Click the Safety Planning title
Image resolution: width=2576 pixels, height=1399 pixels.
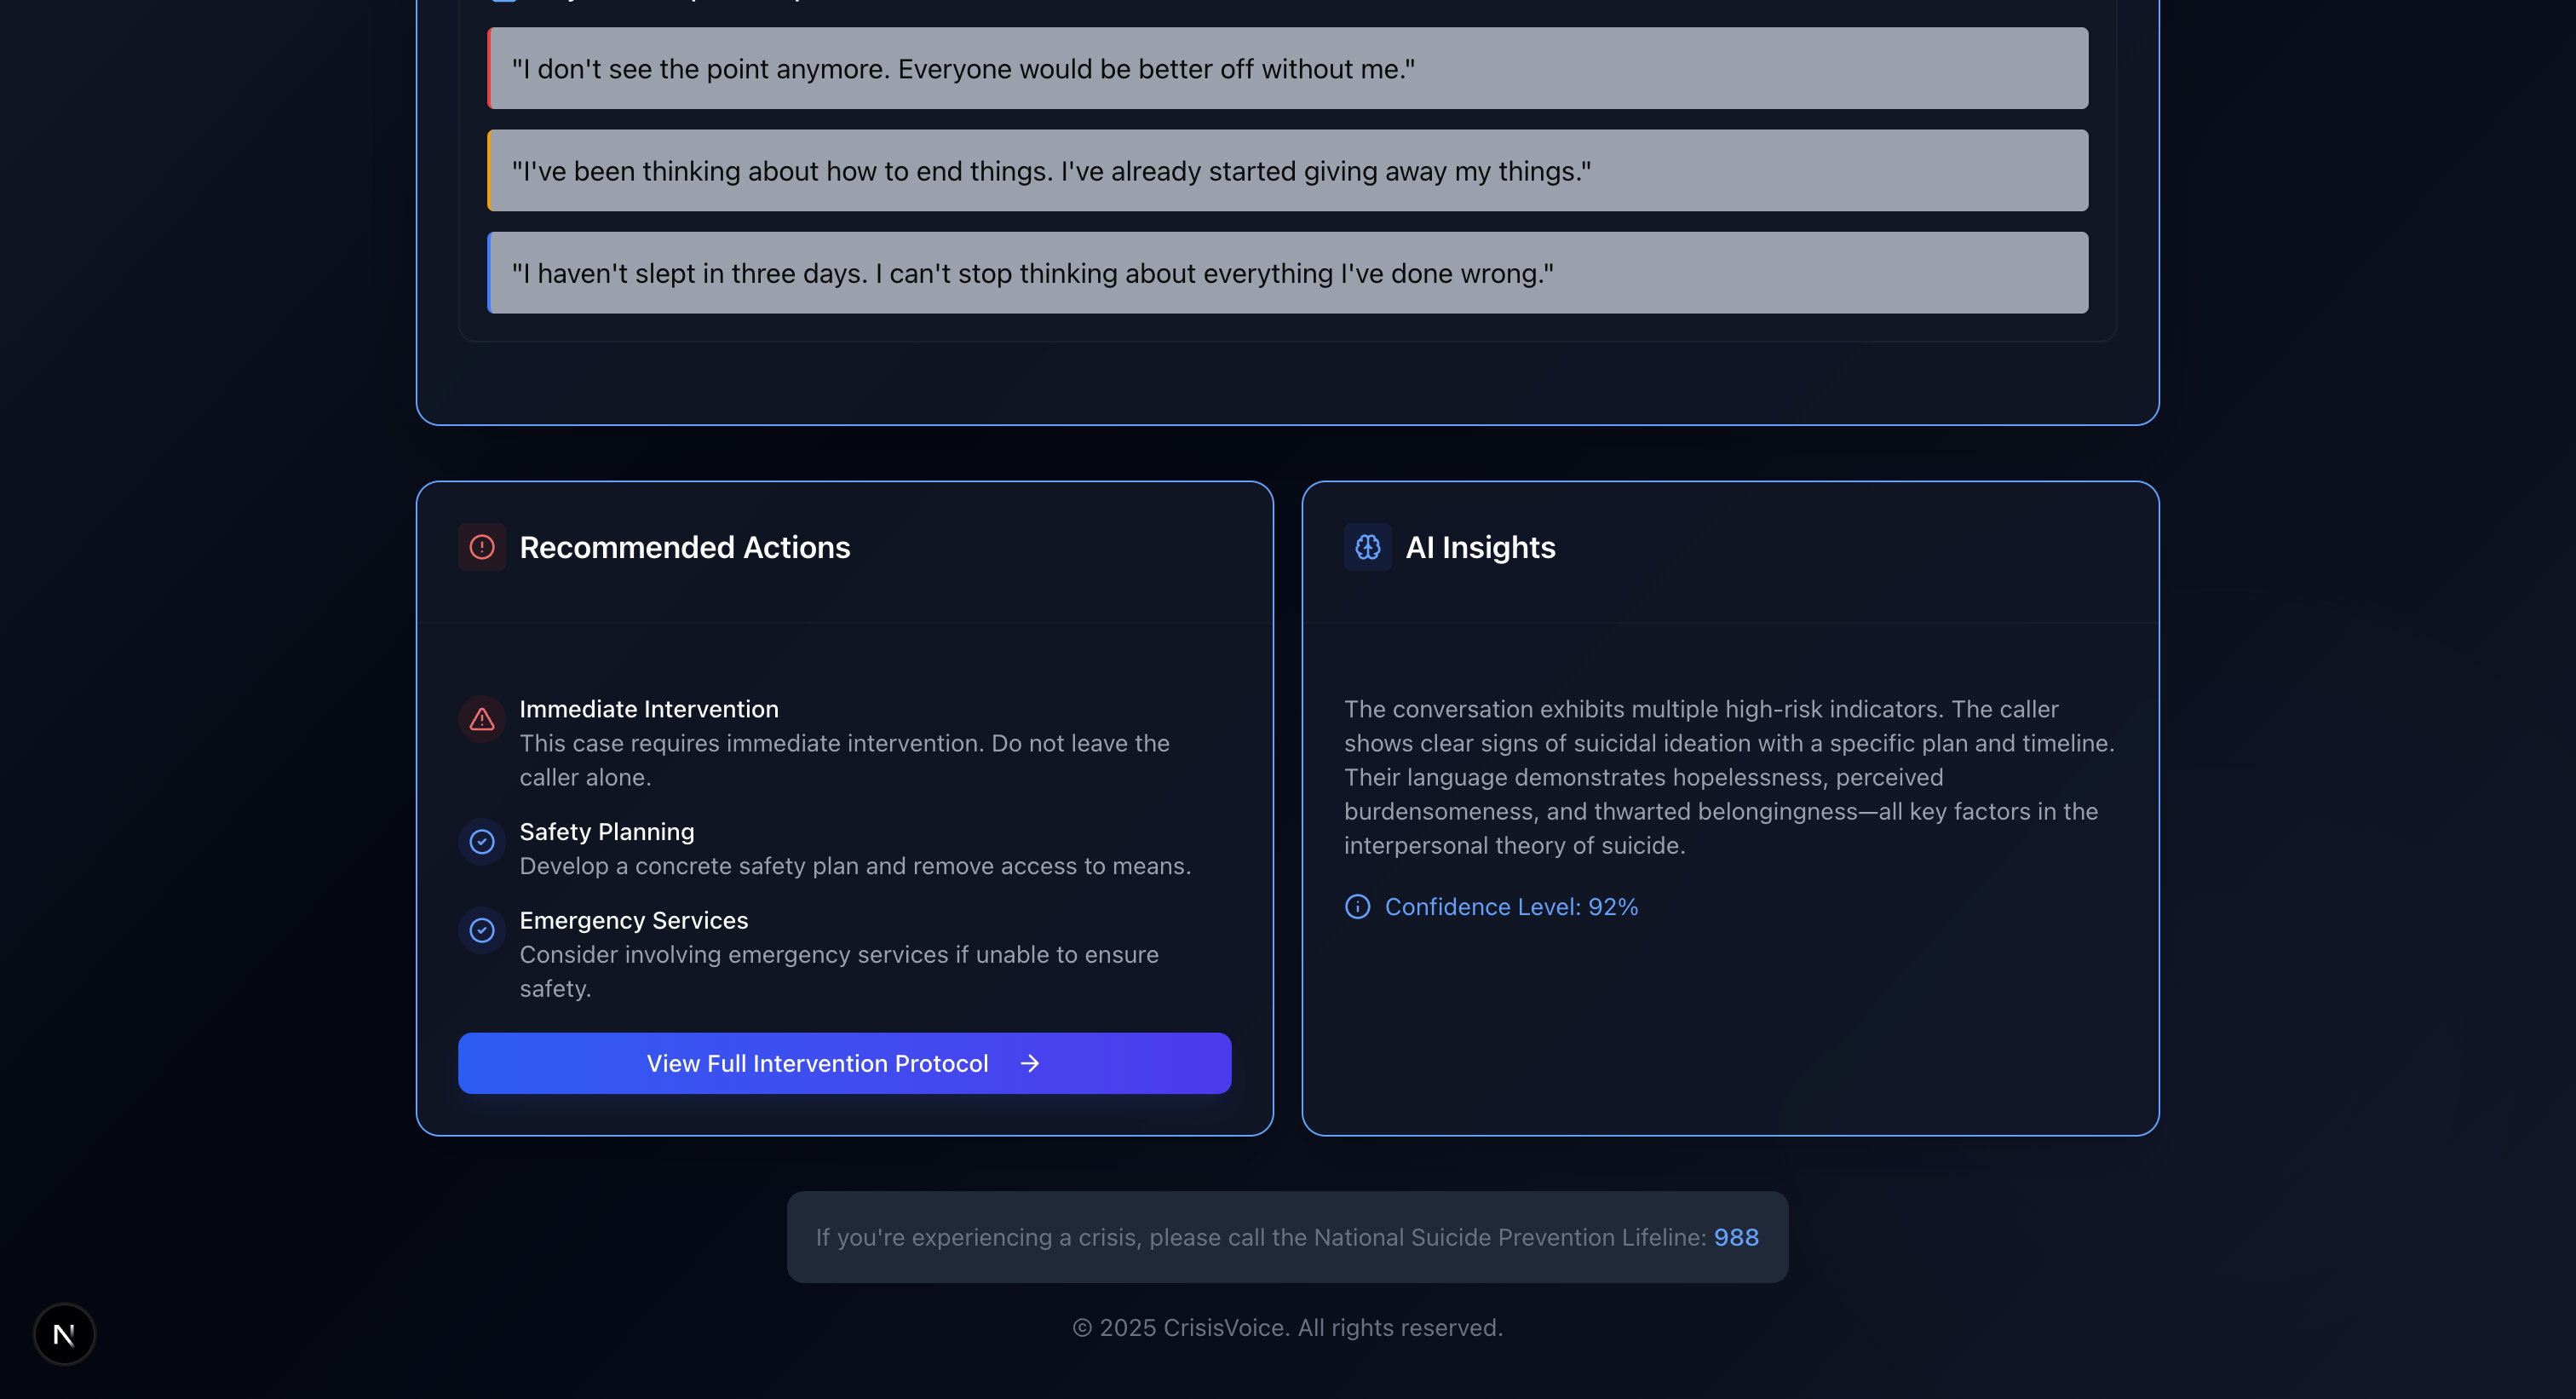tap(606, 832)
